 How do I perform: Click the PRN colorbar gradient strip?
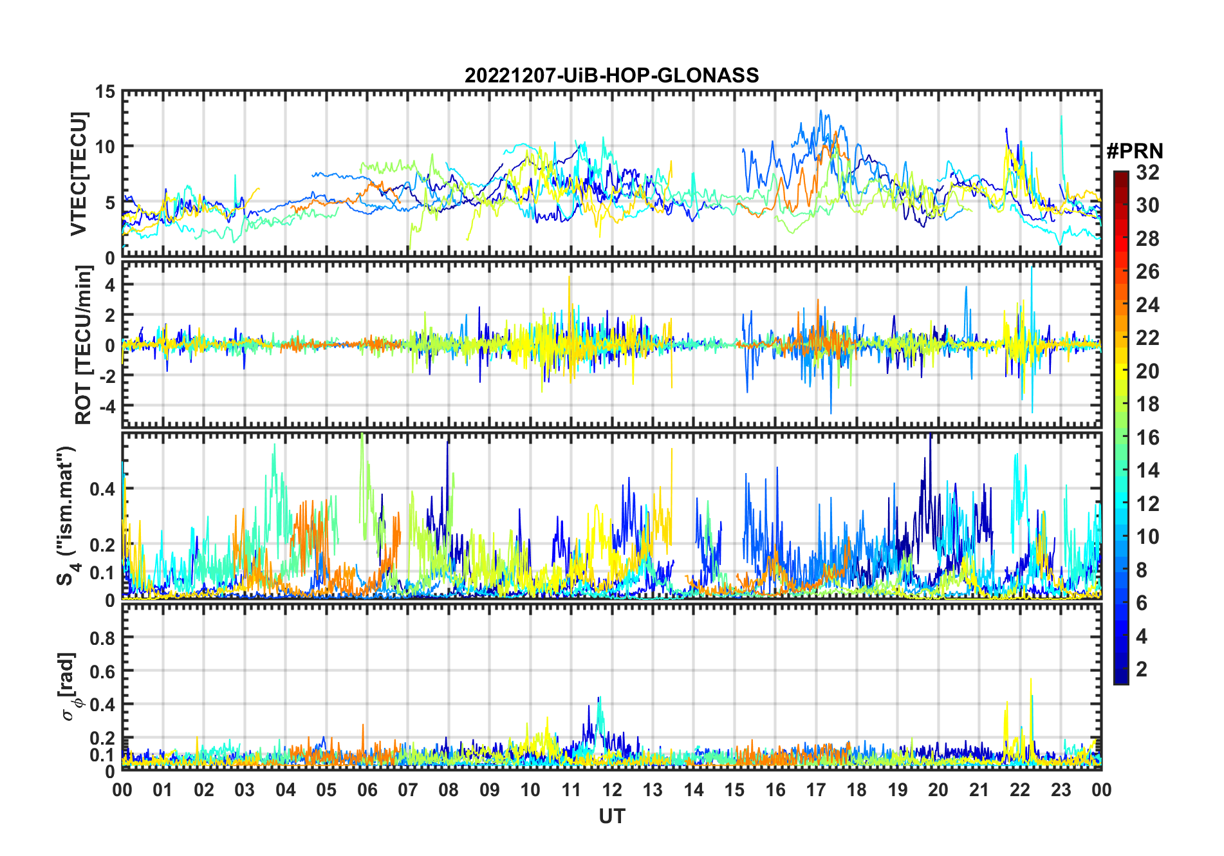1121,427
